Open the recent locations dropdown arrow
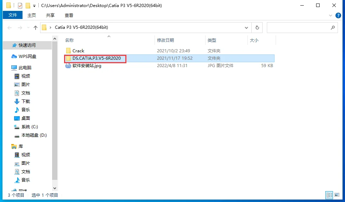 (28, 28)
